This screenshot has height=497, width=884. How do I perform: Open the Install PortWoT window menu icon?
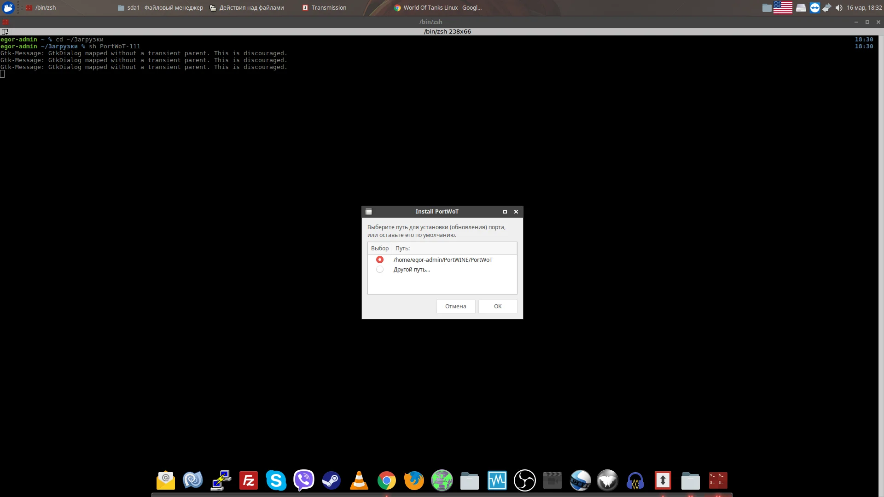coord(368,212)
